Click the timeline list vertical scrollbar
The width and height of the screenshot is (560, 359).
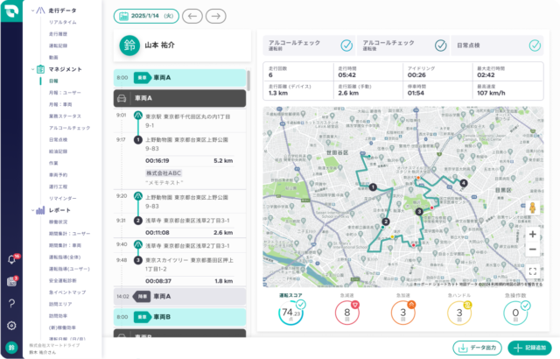pos(248,81)
